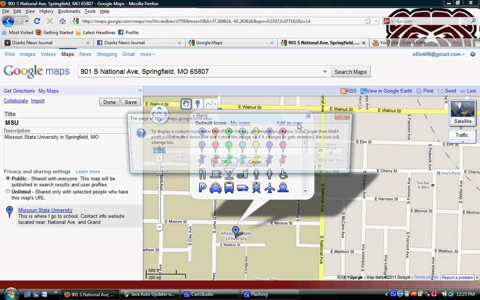Screen dimensions: 480x300
Task: Select the Public sharing radio button
Action: (x=7, y=178)
